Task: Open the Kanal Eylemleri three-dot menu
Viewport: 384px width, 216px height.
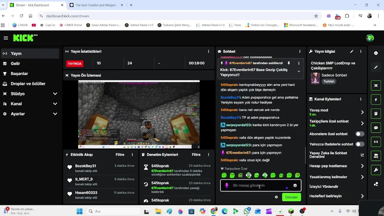Action: click(x=361, y=99)
